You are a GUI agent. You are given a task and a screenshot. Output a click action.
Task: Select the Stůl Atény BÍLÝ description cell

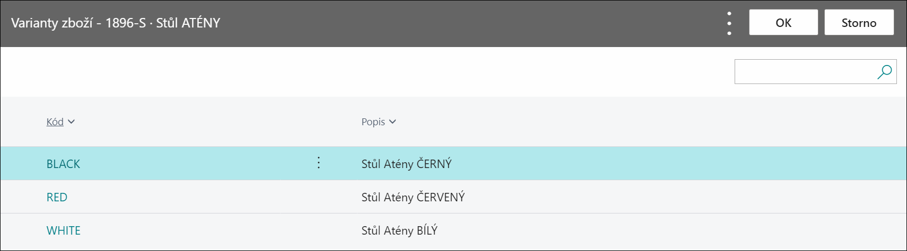[x=399, y=230]
